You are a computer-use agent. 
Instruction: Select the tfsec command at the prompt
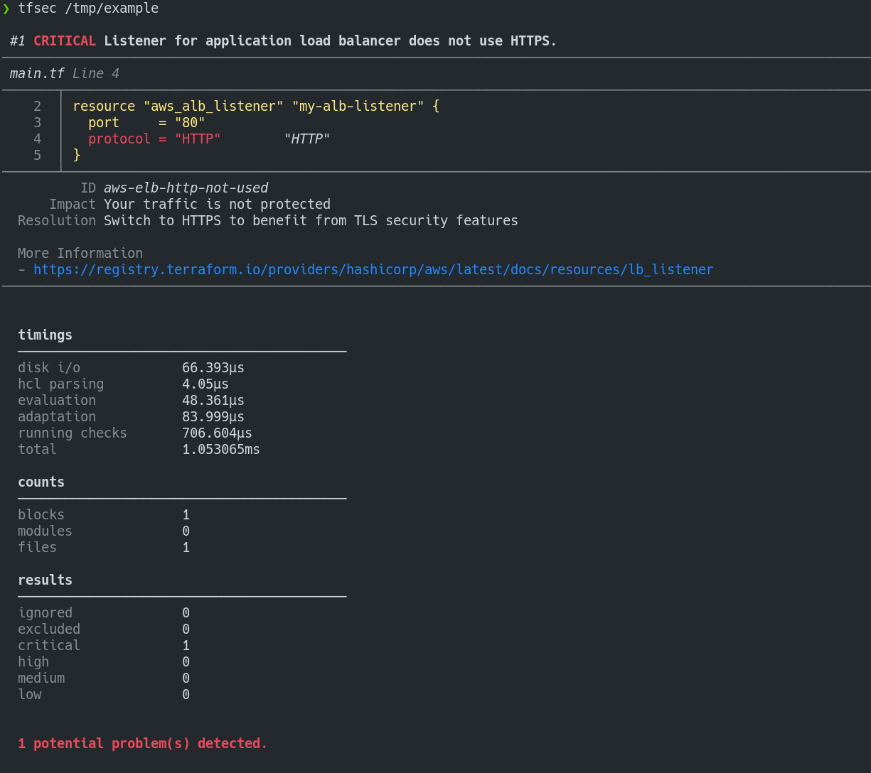pos(87,9)
